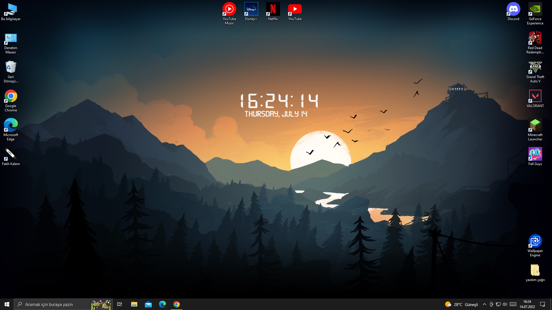Open the Windows Start menu
Image resolution: width=552 pixels, height=310 pixels.
tap(7, 304)
